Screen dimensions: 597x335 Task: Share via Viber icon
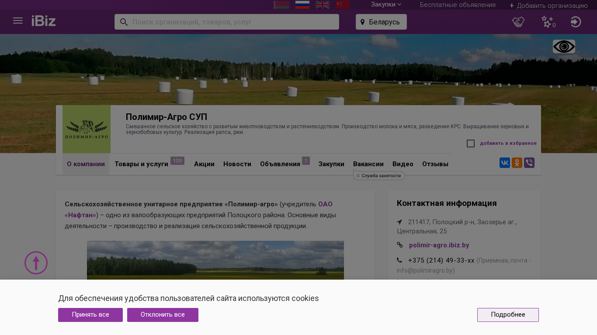click(x=529, y=163)
